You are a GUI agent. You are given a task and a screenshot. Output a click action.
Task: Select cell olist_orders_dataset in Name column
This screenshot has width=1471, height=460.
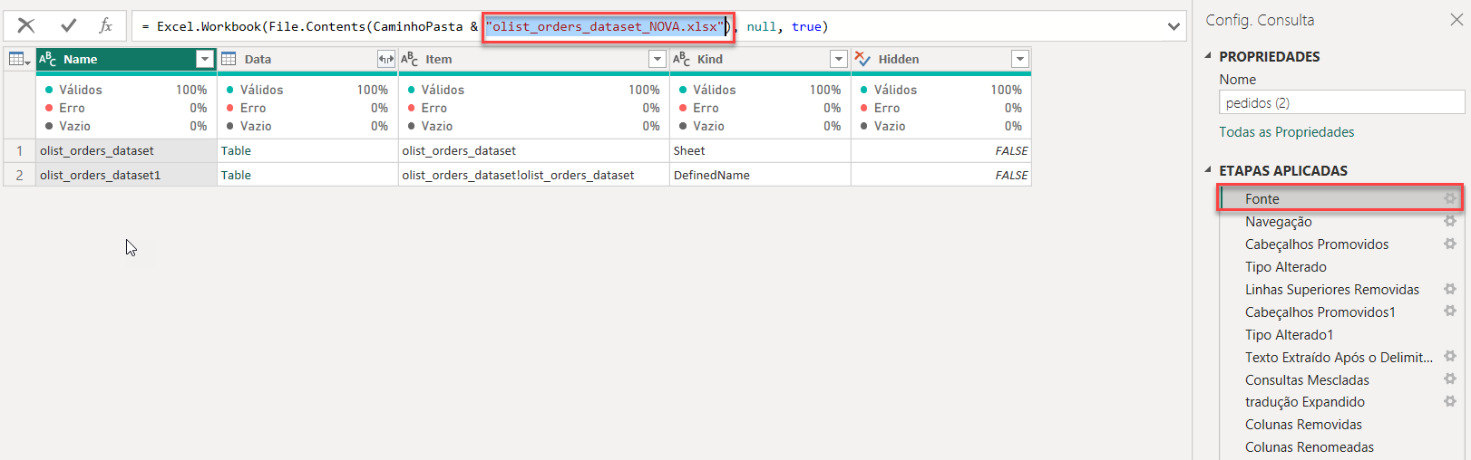pos(126,150)
